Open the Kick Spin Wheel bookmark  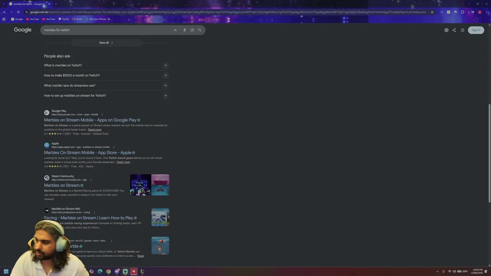(98, 19)
